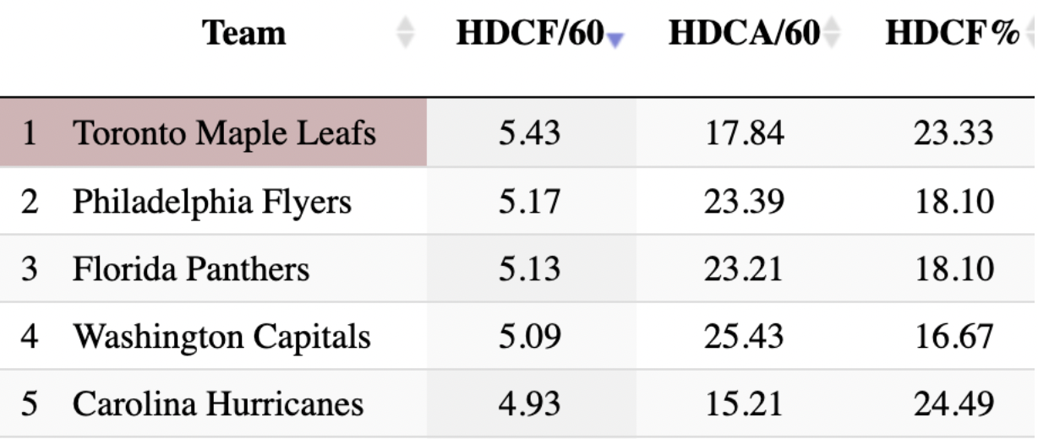The width and height of the screenshot is (1038, 439).
Task: Click the sort arrows beside the Team header
Action: 406,34
